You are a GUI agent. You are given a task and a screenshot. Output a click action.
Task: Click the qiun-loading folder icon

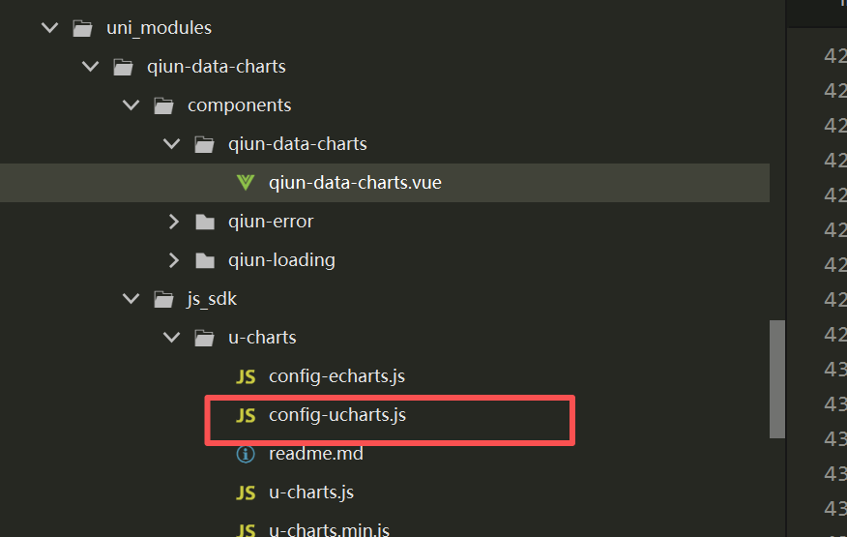(205, 260)
